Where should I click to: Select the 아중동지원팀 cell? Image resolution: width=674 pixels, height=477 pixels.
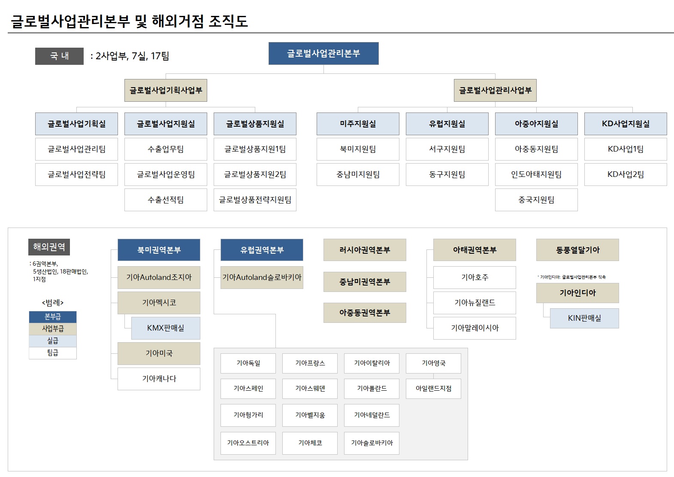(x=536, y=149)
